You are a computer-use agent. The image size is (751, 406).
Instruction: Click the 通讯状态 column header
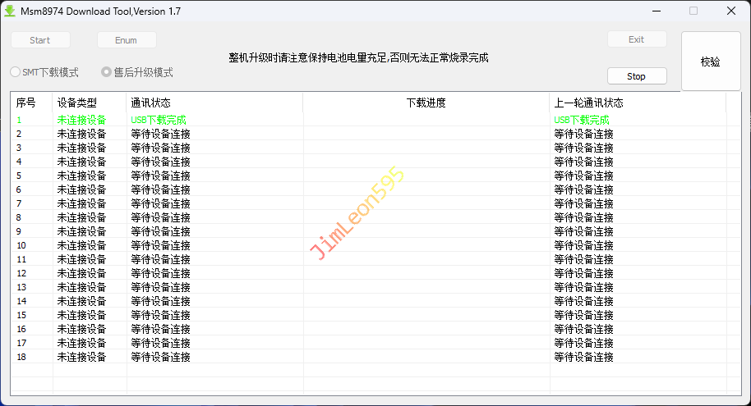[x=151, y=103]
